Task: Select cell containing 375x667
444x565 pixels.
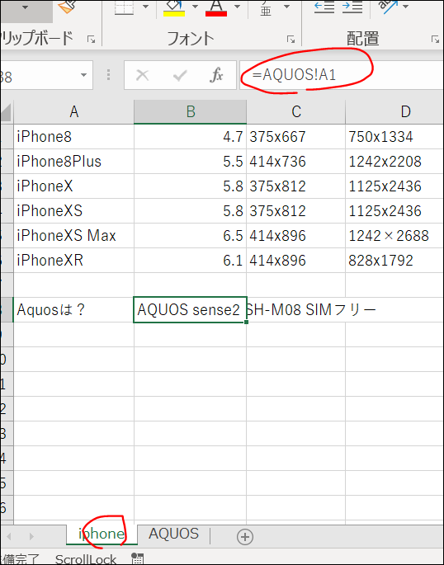Action: click(x=296, y=137)
